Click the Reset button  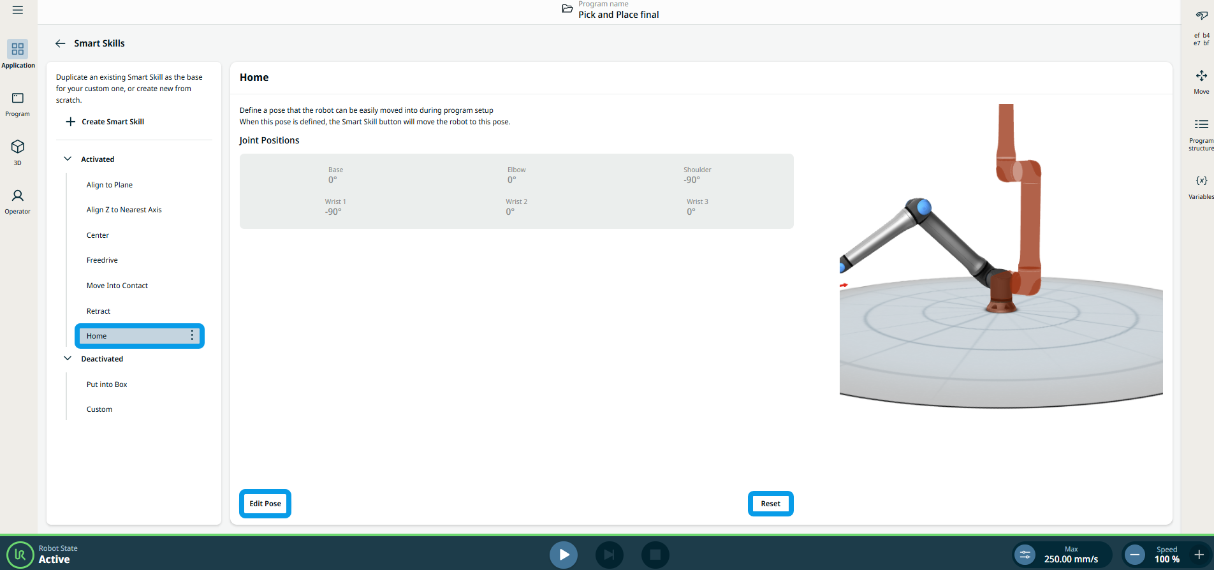770,504
